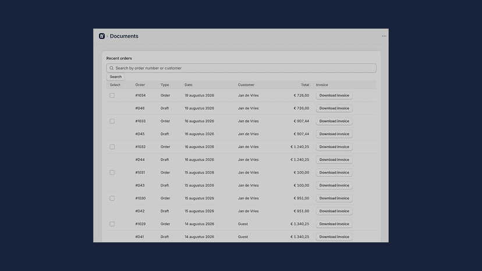Click the Documents breadcrumb title
Viewport: 482px width, 271px height.
124,36
